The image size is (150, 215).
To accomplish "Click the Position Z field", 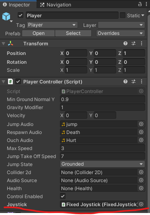I will [134, 53].
